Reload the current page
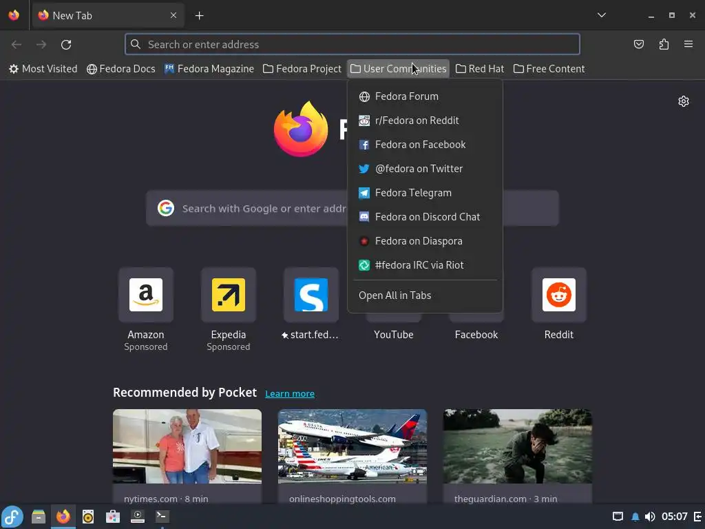 pyautogui.click(x=66, y=45)
